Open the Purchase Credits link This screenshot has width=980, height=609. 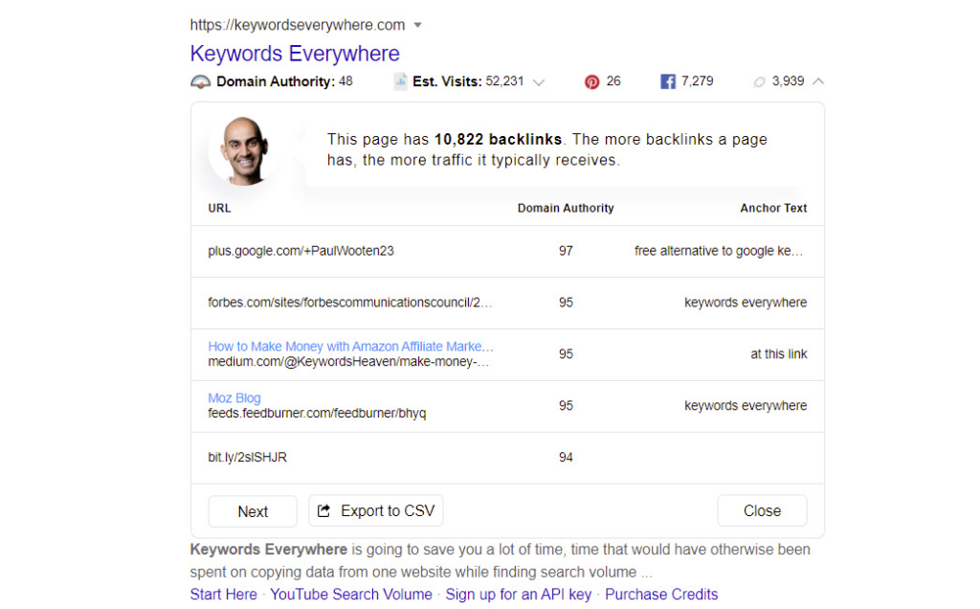point(661,594)
